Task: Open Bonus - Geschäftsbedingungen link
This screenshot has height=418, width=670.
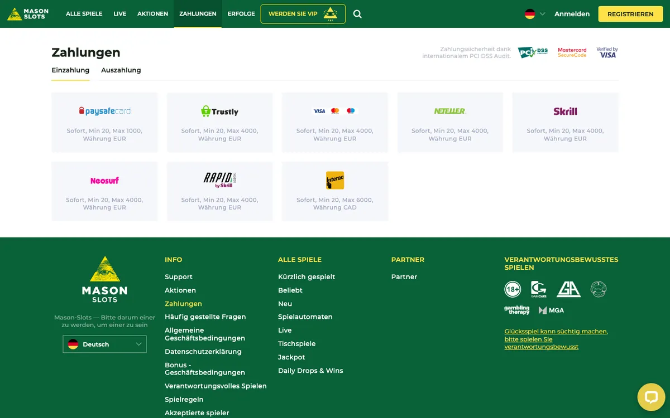Action: click(205, 369)
